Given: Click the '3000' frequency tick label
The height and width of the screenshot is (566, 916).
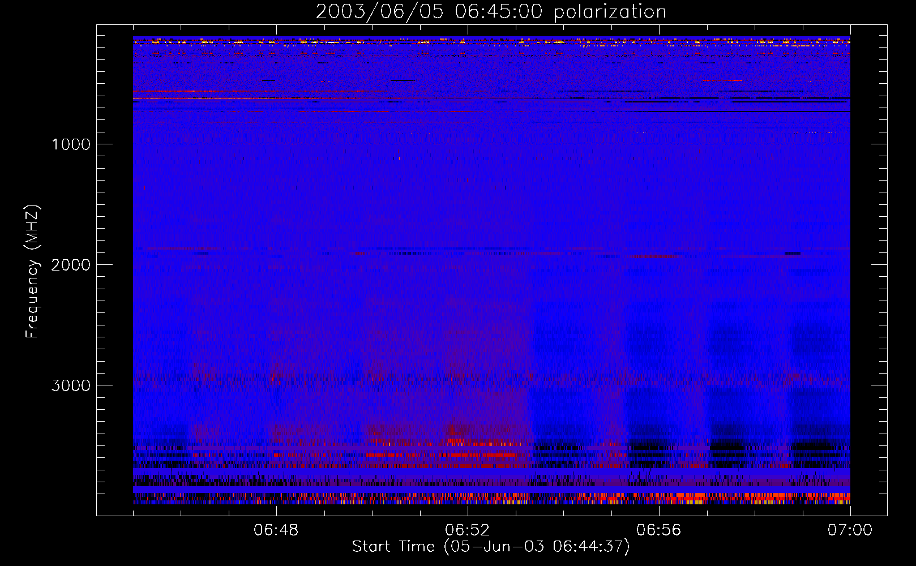Looking at the screenshot, I should tap(71, 385).
